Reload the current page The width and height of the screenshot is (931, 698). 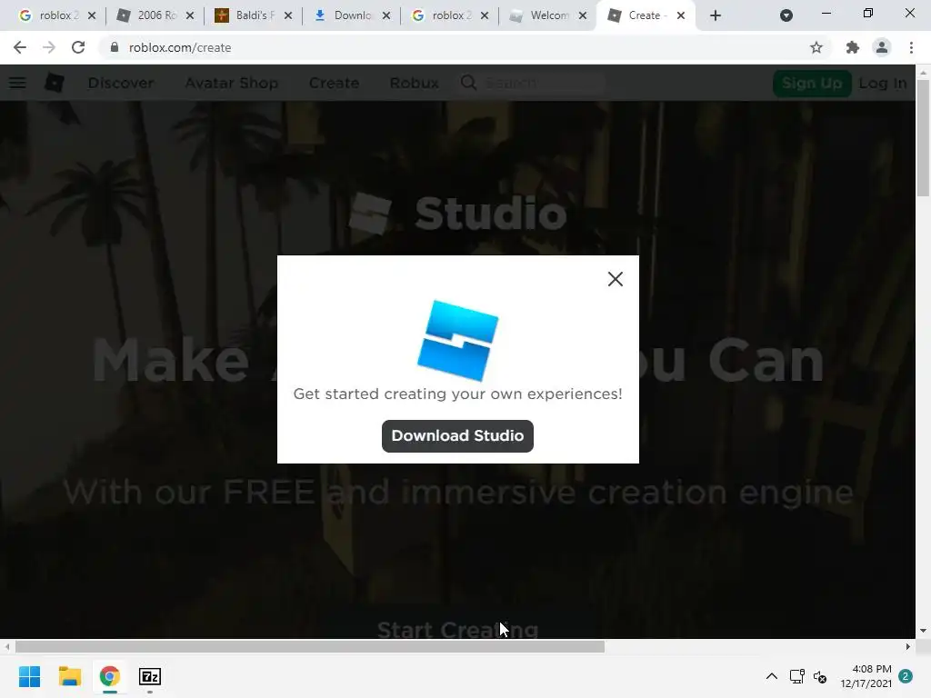click(x=78, y=47)
